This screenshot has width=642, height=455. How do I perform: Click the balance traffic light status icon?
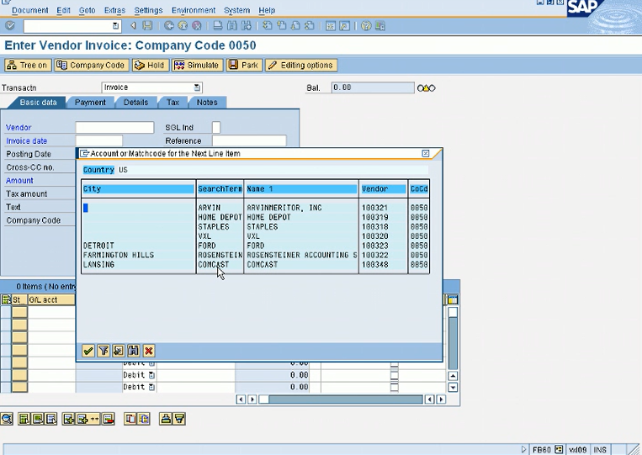coord(427,88)
